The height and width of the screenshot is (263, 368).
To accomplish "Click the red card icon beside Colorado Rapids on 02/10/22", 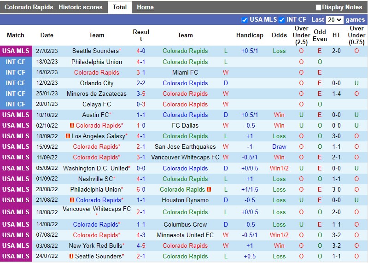I will pyautogui.click(x=72, y=126).
